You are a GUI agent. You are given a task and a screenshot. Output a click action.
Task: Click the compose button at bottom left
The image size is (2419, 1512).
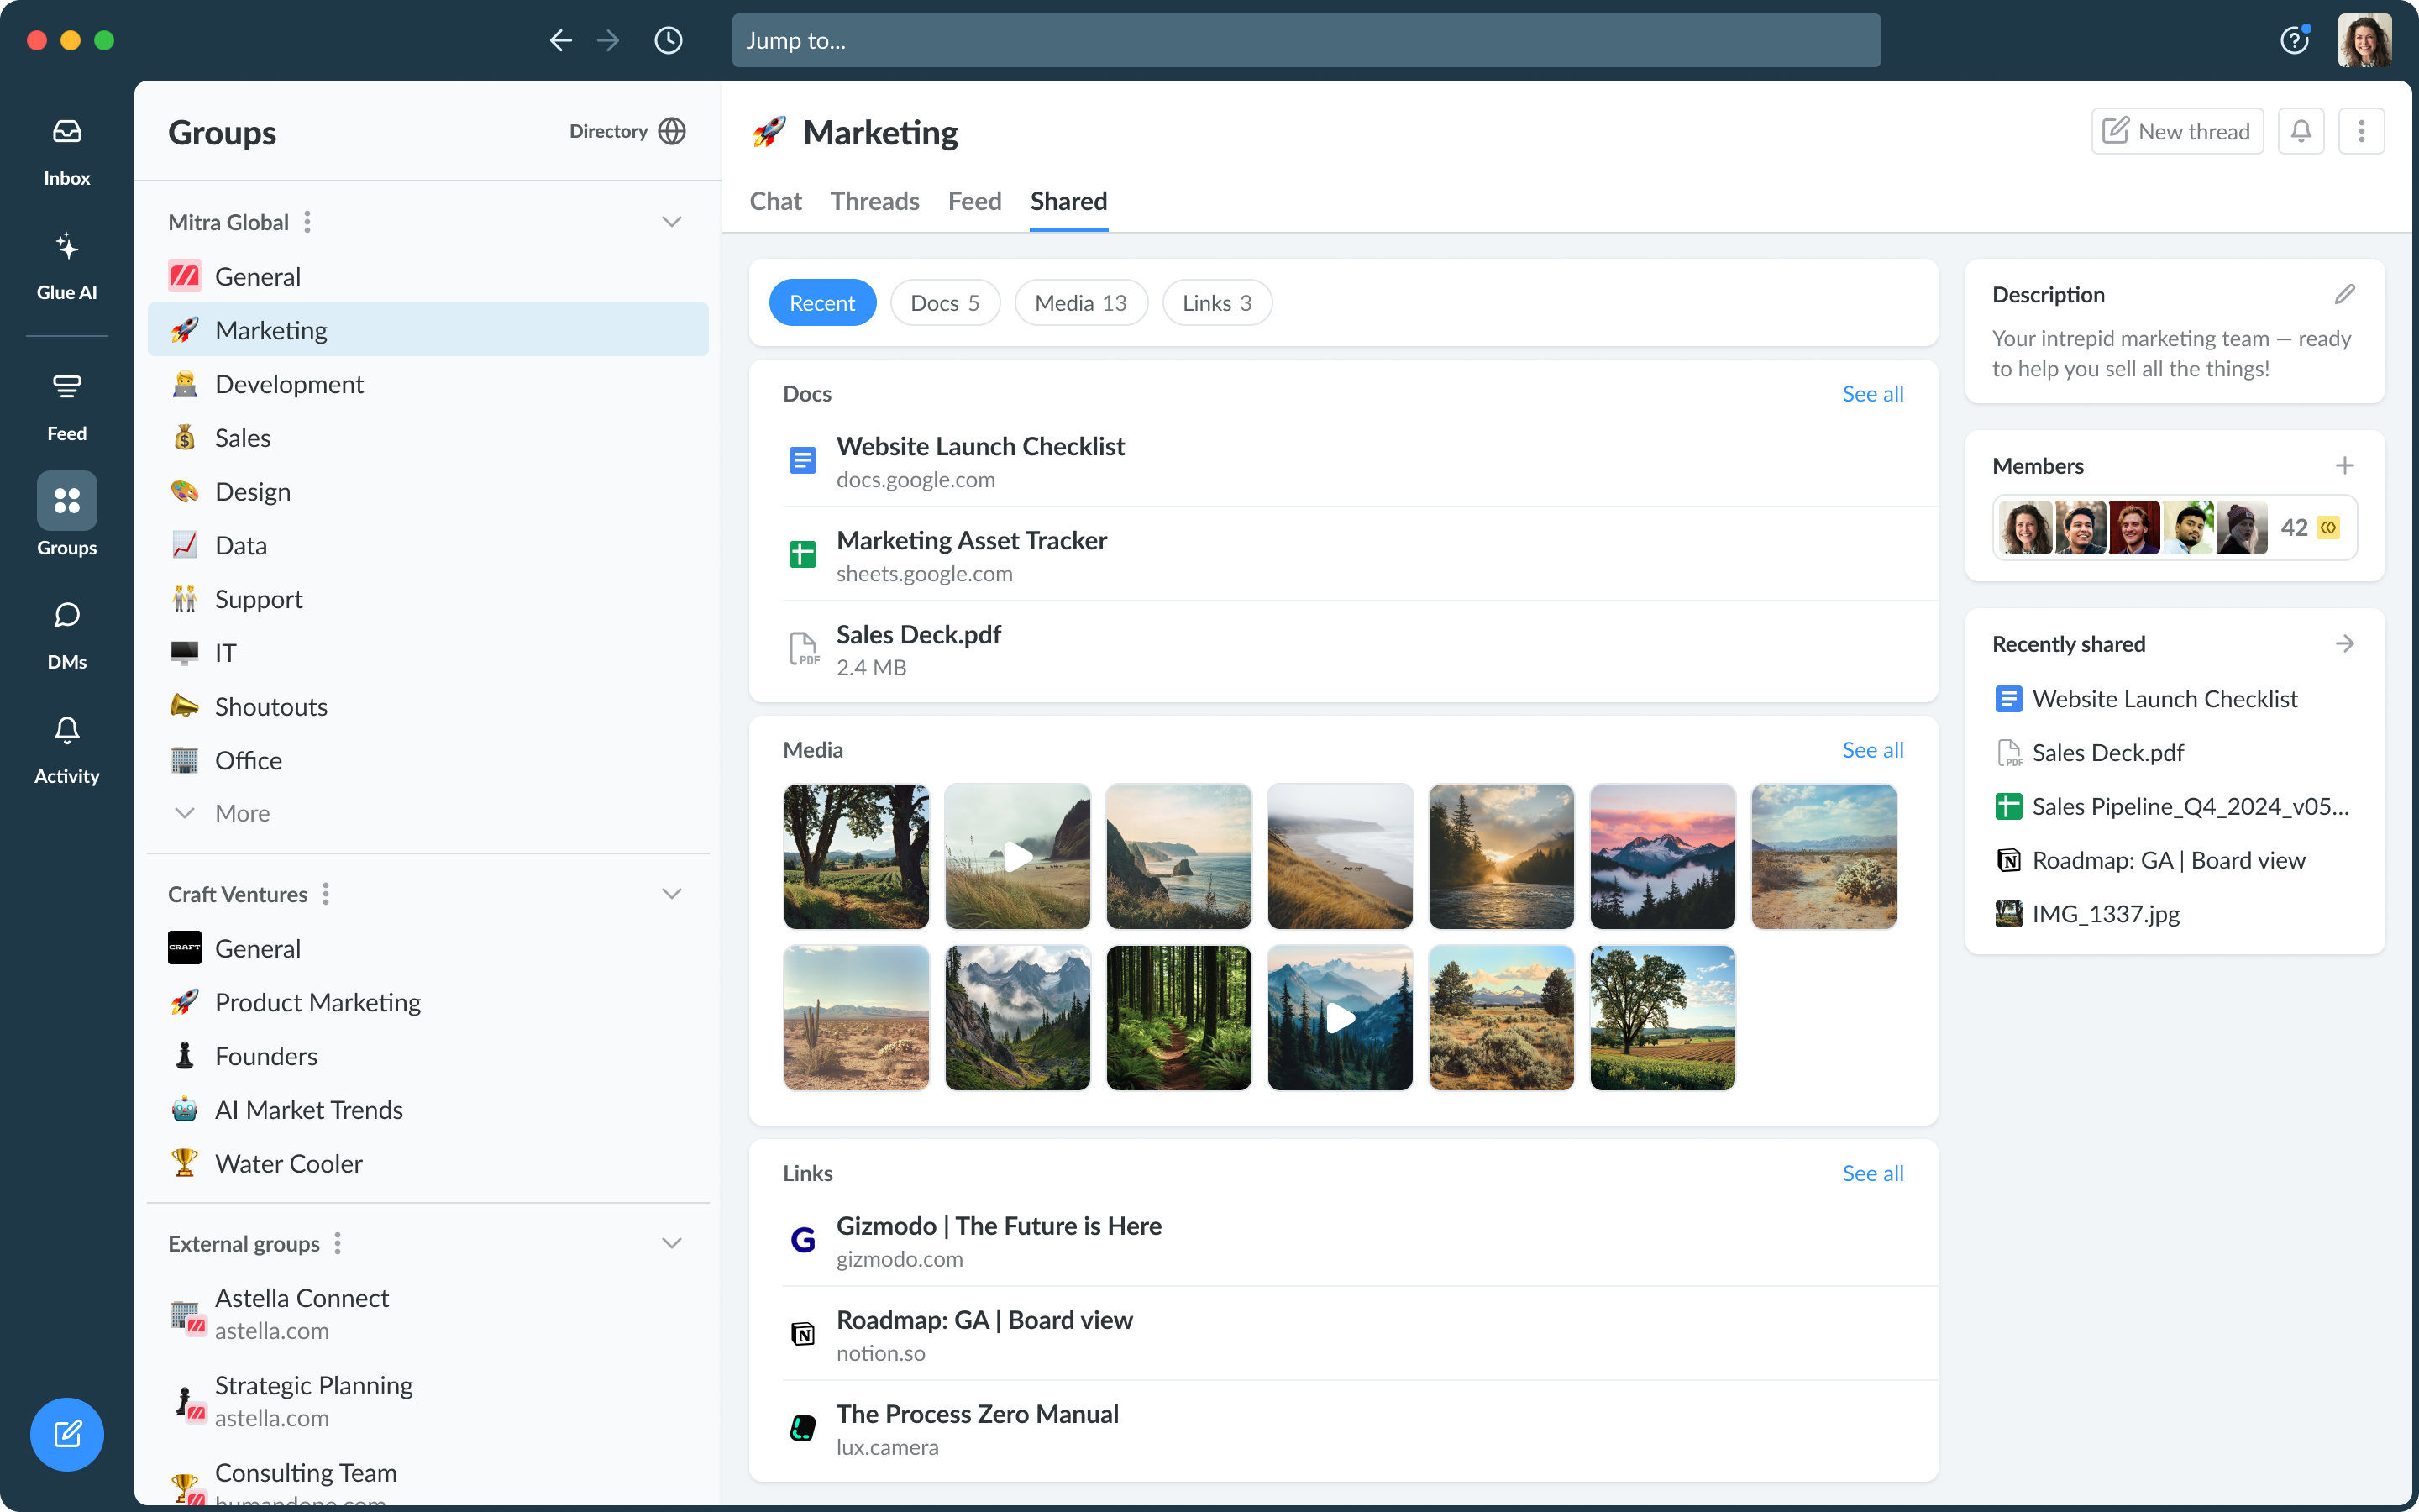(67, 1433)
